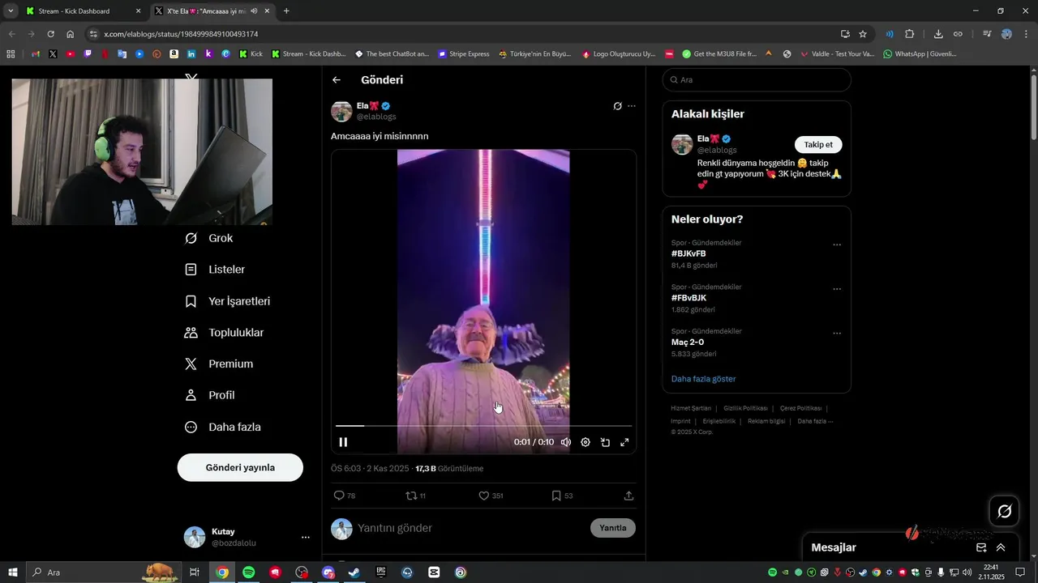Toggle video picture-in-picture mode

[x=605, y=442]
